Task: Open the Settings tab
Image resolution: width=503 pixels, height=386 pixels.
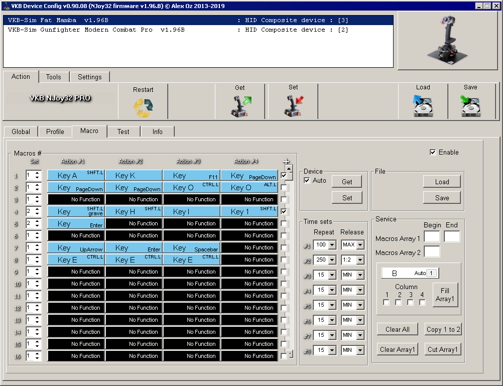Action: pos(89,77)
